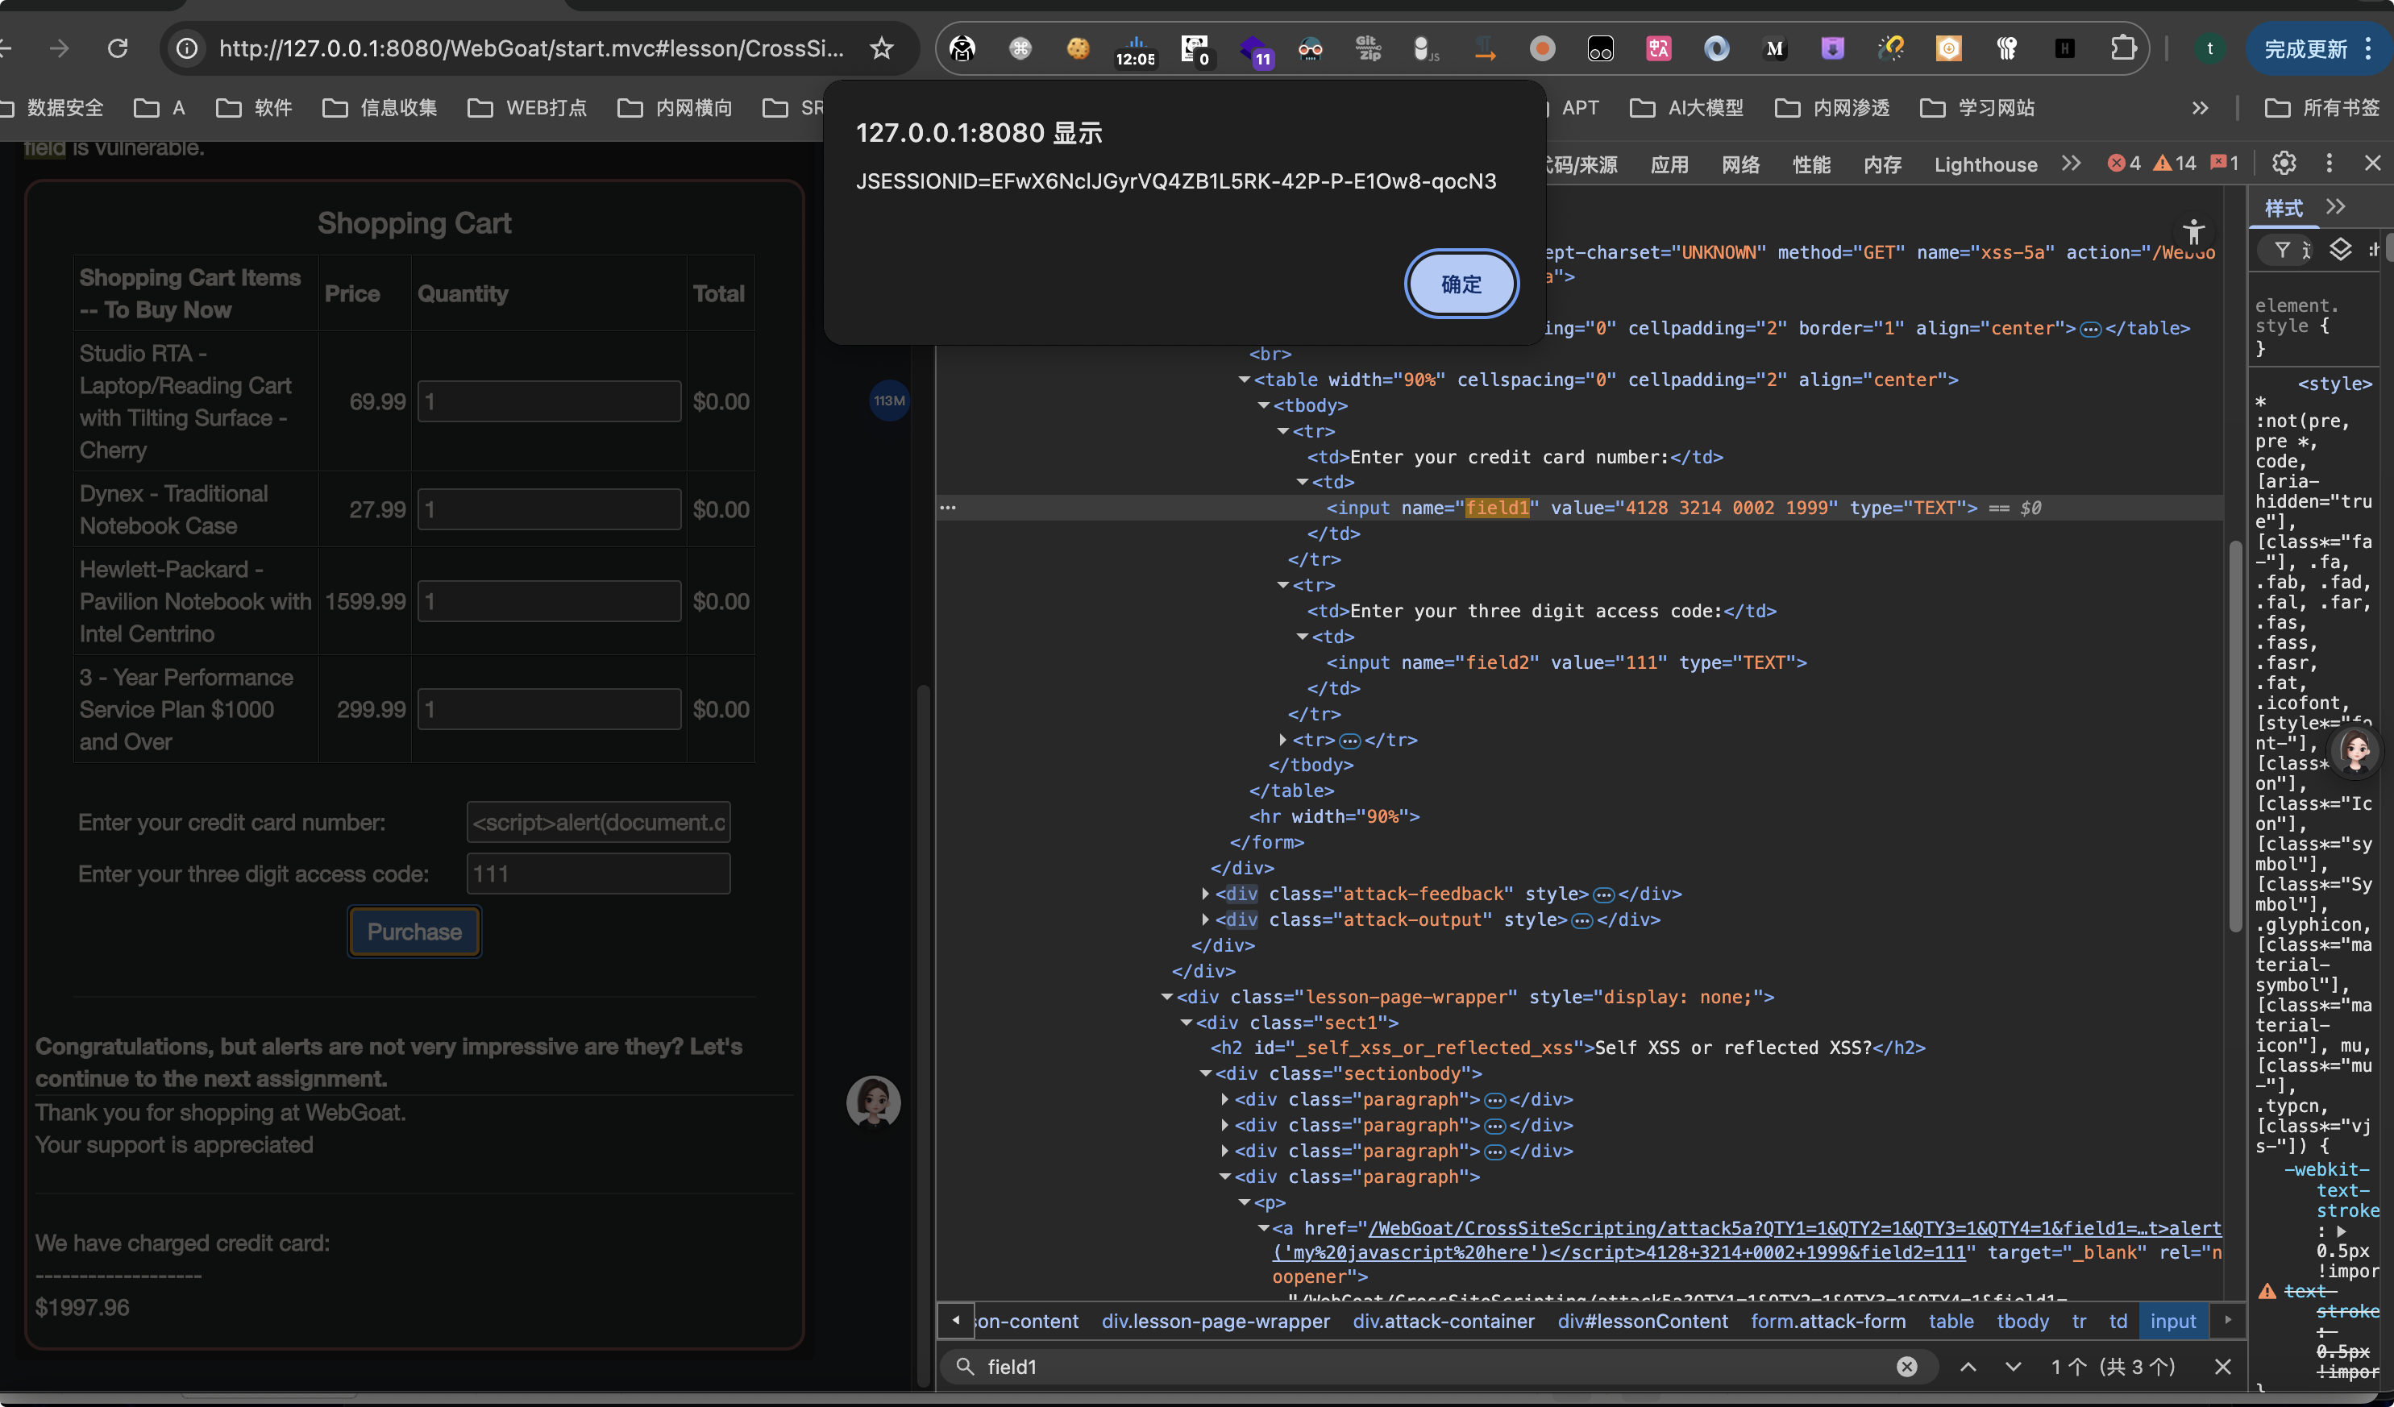The height and width of the screenshot is (1407, 2394).
Task: Expand the attack-feedback div node
Action: click(1206, 894)
